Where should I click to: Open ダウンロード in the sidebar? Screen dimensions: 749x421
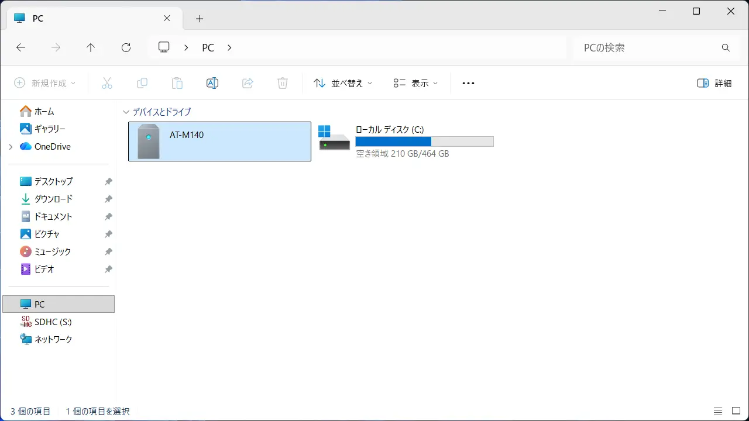click(x=53, y=199)
